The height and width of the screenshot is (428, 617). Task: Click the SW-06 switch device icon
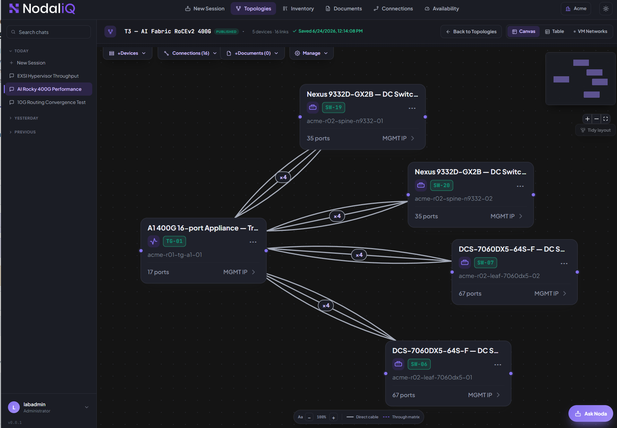click(x=398, y=364)
